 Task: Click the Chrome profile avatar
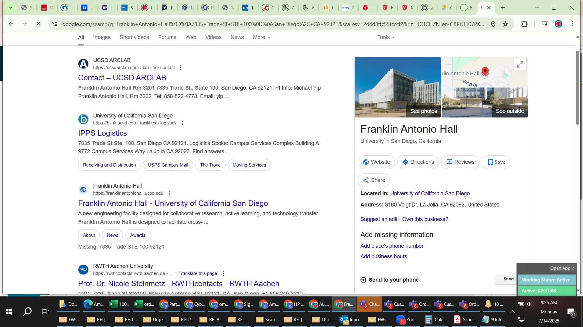tap(558, 24)
